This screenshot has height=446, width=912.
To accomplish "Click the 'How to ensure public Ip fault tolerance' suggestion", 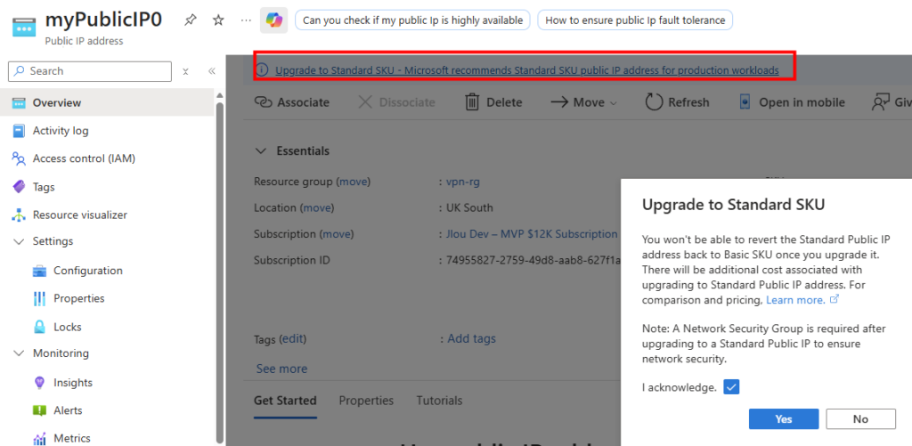I will [635, 20].
